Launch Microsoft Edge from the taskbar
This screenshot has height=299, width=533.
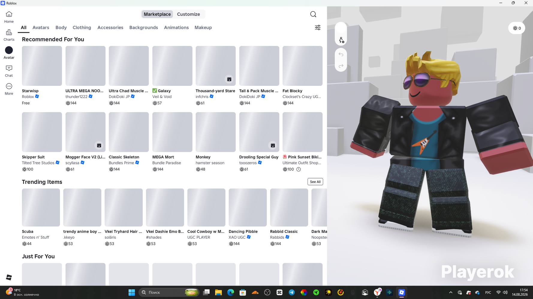coord(231,292)
